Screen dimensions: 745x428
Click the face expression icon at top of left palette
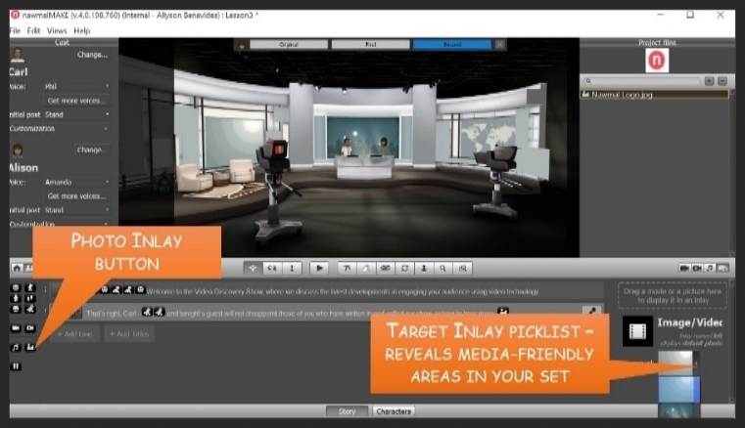pyautogui.click(x=16, y=287)
